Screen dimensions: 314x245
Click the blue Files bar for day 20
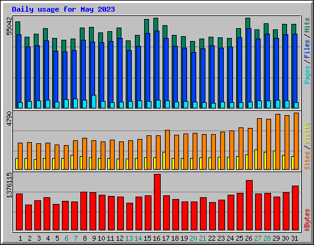tap(194, 77)
